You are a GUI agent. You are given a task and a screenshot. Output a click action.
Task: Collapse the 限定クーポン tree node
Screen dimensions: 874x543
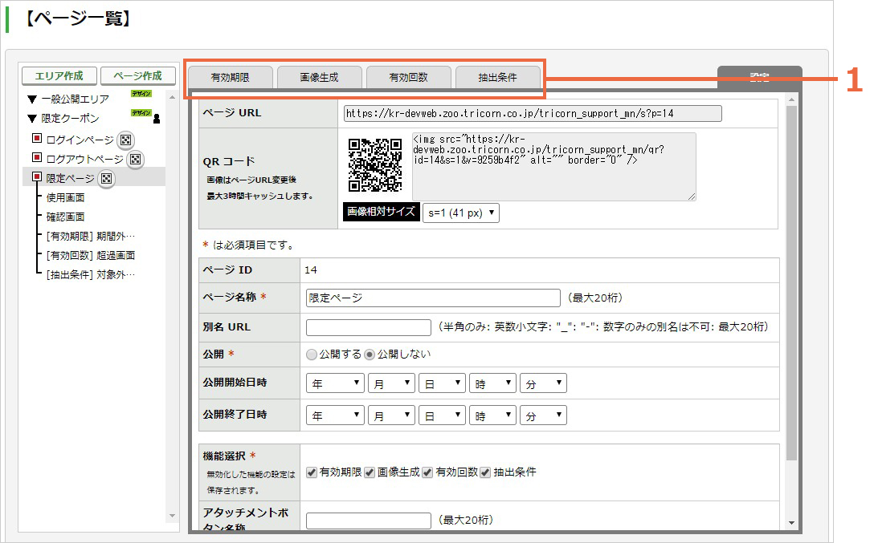pyautogui.click(x=32, y=119)
